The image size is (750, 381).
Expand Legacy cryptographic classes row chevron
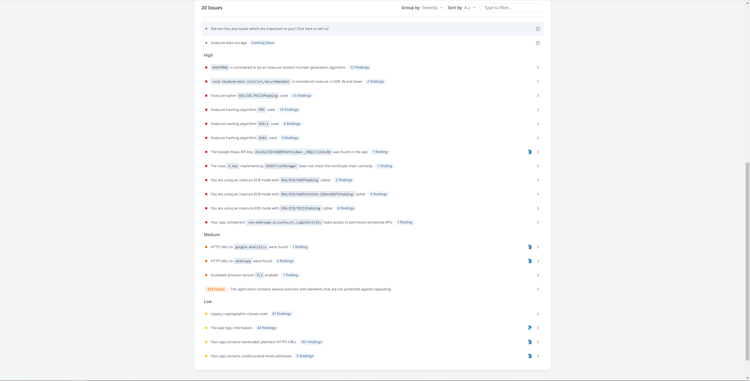[538, 314]
